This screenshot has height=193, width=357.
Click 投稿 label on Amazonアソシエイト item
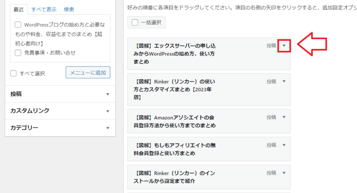pos(271,117)
